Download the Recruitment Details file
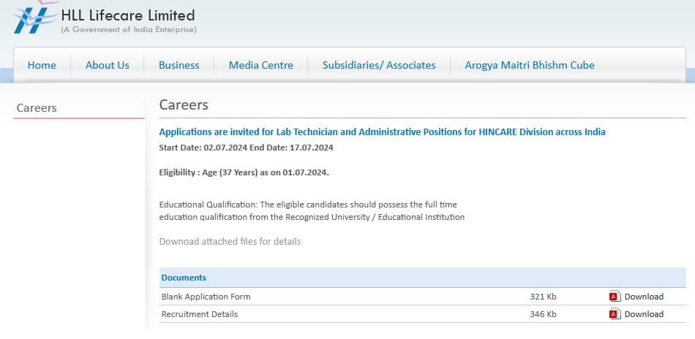The width and height of the screenshot is (695, 339). (x=644, y=314)
